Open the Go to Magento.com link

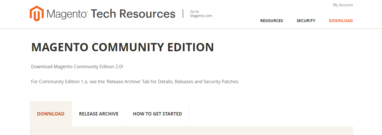pos(201,14)
